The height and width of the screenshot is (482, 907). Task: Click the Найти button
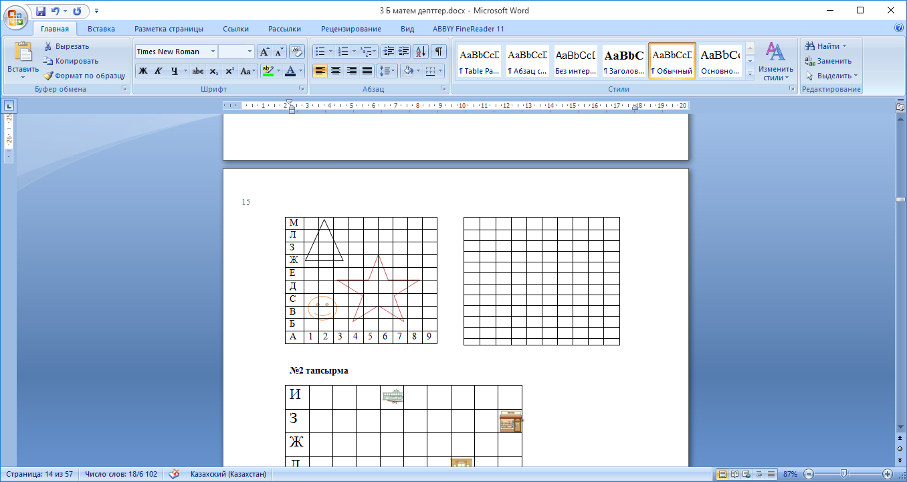click(x=827, y=46)
